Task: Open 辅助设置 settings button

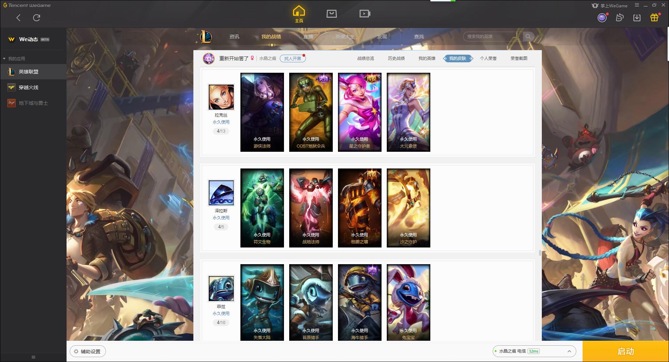Action: coord(87,352)
